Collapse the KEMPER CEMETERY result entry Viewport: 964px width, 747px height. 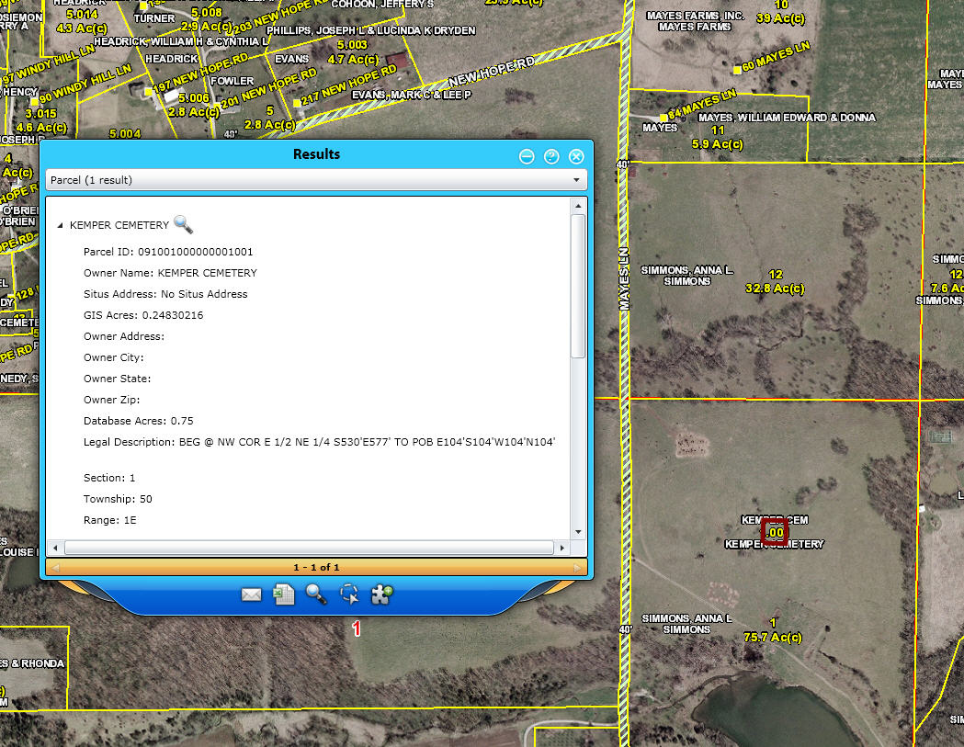61,225
